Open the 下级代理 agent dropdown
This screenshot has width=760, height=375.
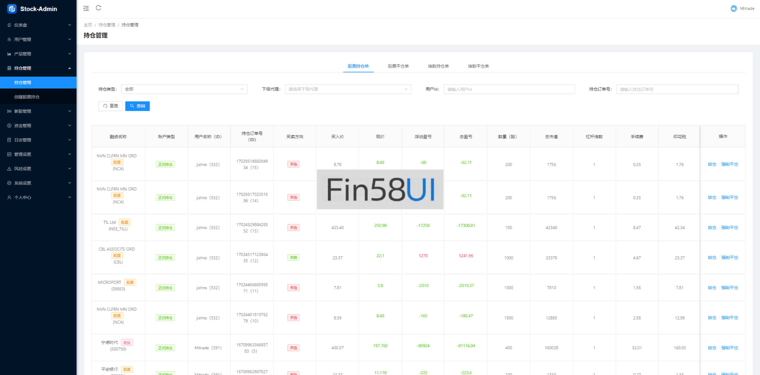pyautogui.click(x=348, y=89)
